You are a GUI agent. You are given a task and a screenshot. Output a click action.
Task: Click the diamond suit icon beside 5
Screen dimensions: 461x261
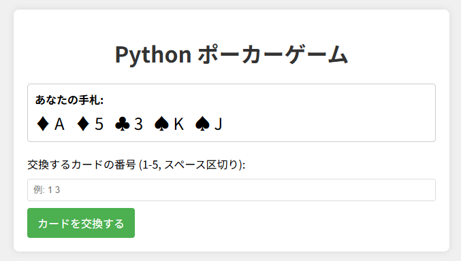click(x=83, y=124)
